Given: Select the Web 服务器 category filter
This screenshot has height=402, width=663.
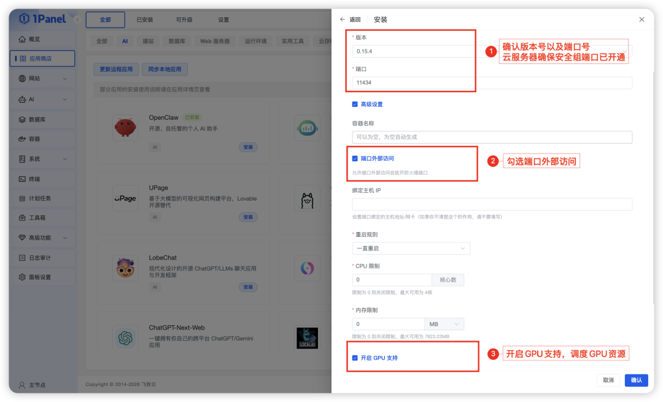Looking at the screenshot, I should pos(215,41).
